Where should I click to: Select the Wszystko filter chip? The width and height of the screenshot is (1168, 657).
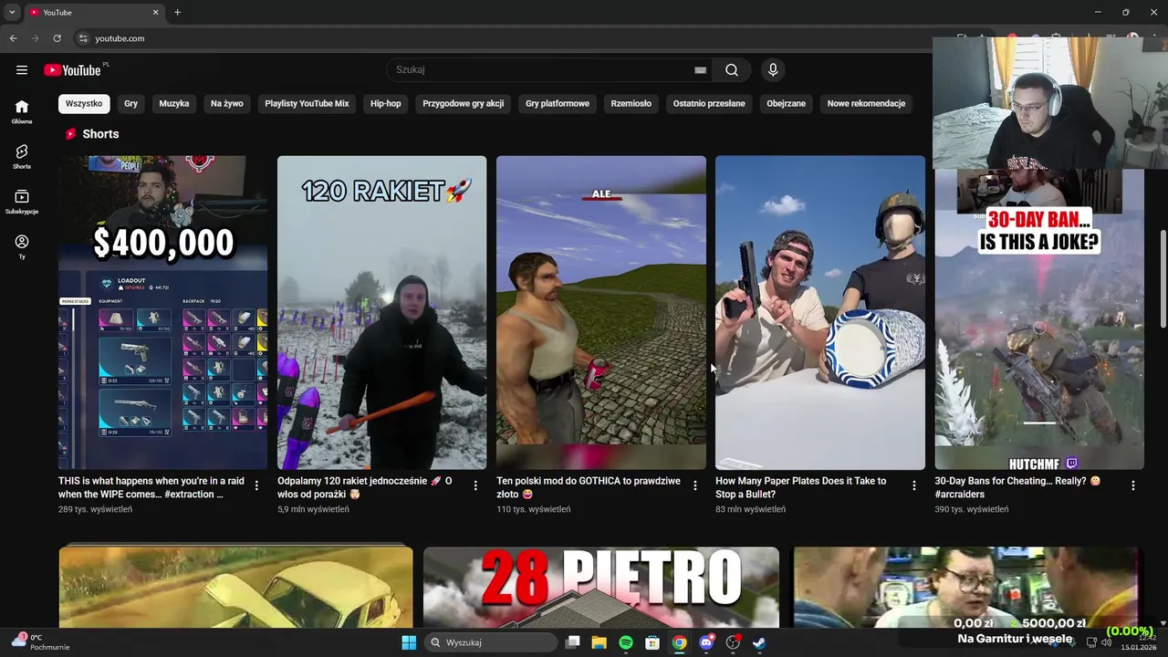point(84,103)
